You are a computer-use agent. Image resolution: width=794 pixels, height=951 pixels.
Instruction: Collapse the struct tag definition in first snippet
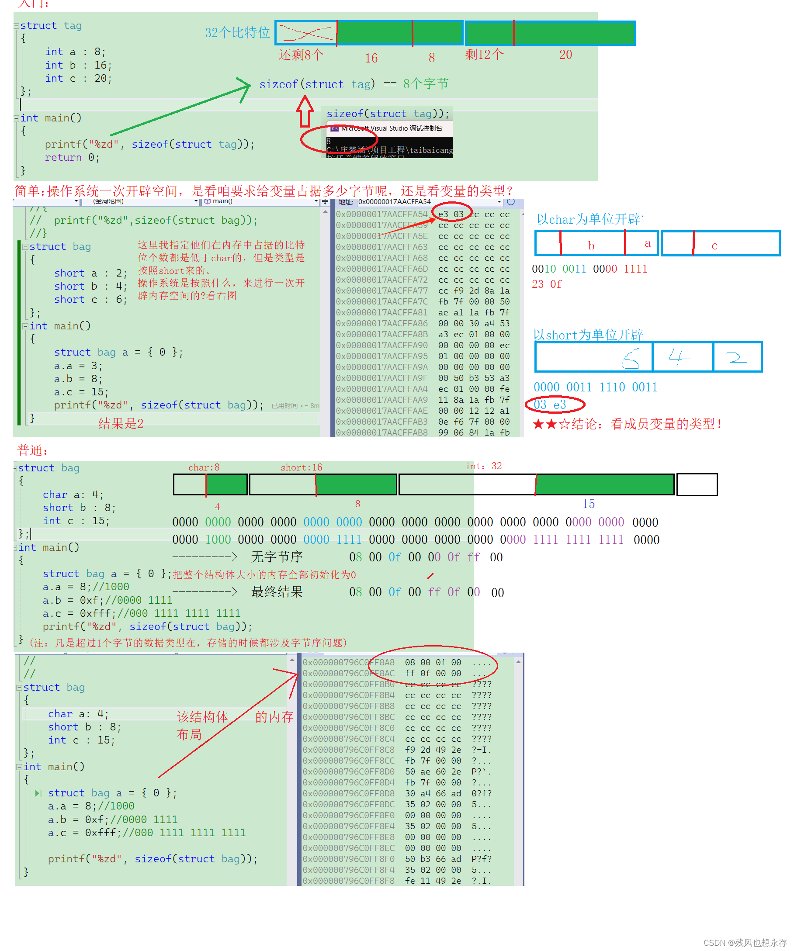coord(16,26)
